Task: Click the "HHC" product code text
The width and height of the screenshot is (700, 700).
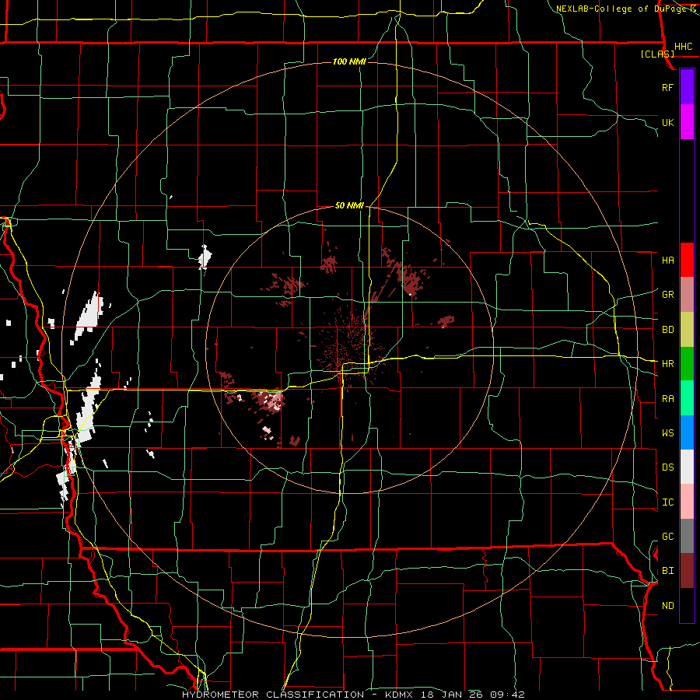Action: [x=683, y=47]
